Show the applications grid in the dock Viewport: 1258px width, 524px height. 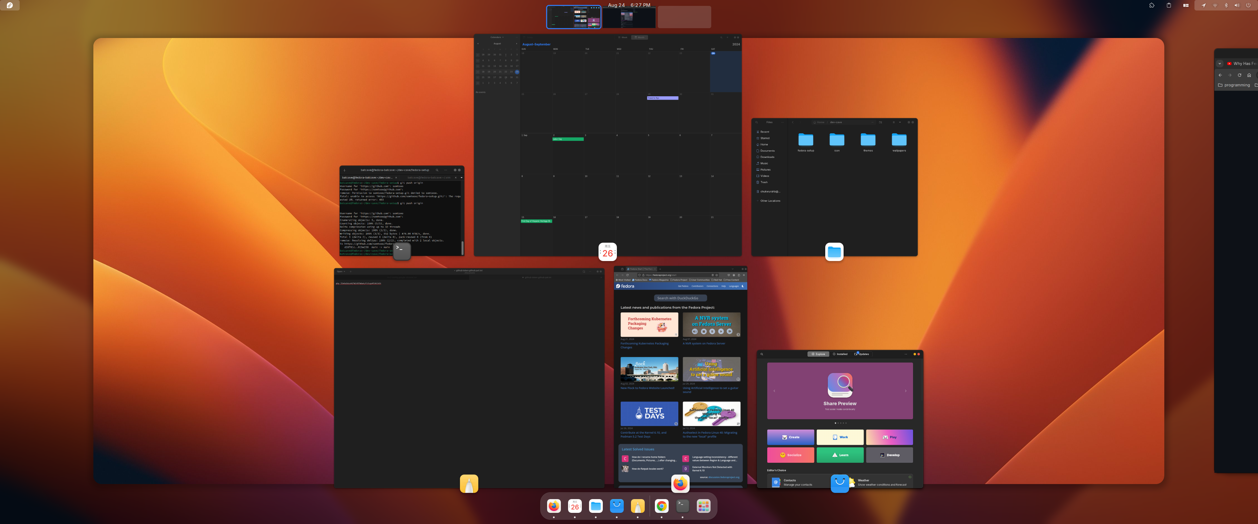point(704,506)
